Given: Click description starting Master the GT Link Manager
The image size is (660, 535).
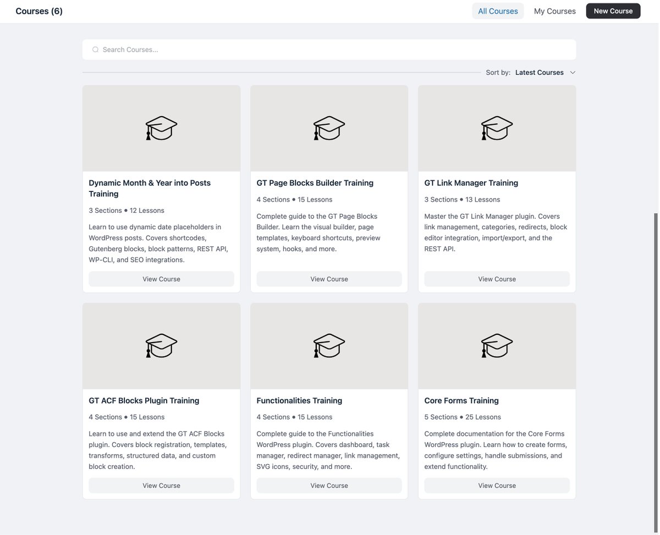Looking at the screenshot, I should coord(496,233).
